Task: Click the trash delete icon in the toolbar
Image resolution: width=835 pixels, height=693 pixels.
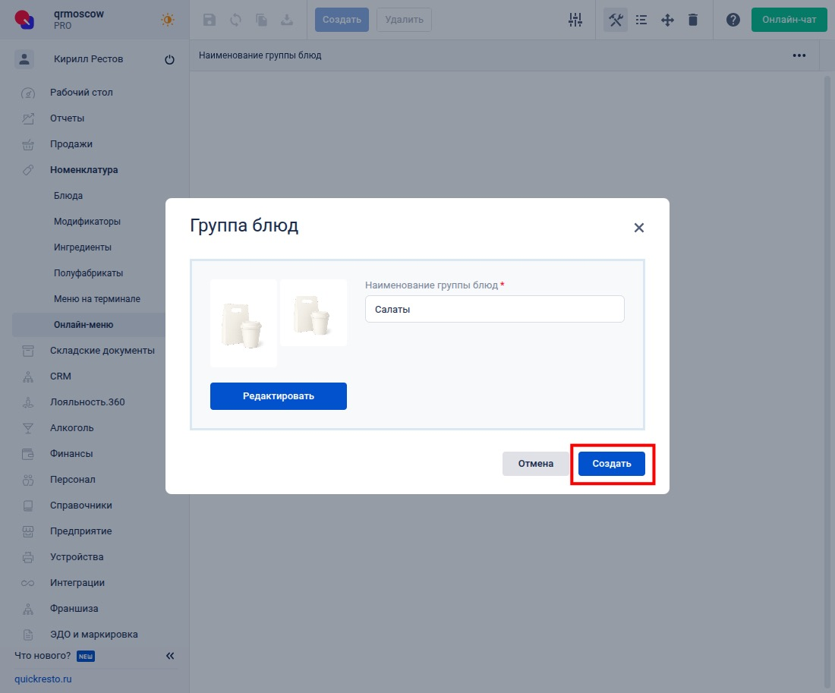Action: click(x=692, y=20)
